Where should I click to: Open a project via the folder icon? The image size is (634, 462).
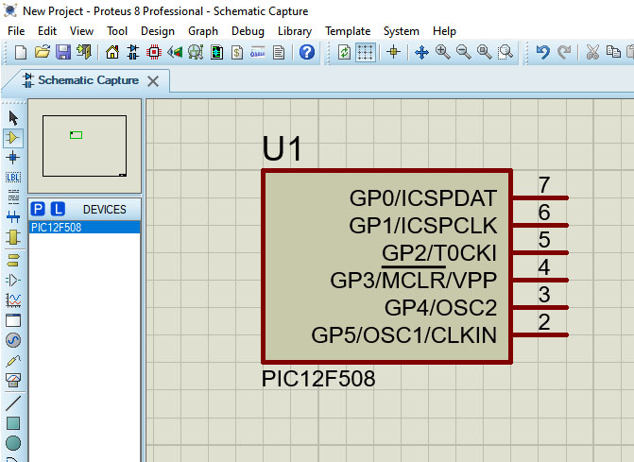click(x=43, y=52)
